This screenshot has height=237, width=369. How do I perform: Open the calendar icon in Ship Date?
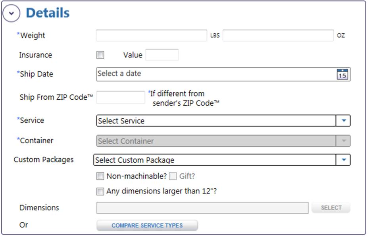coord(342,74)
